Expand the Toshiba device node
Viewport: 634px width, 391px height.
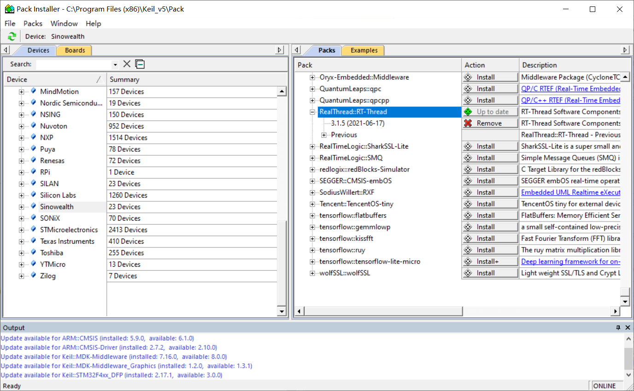coord(21,253)
